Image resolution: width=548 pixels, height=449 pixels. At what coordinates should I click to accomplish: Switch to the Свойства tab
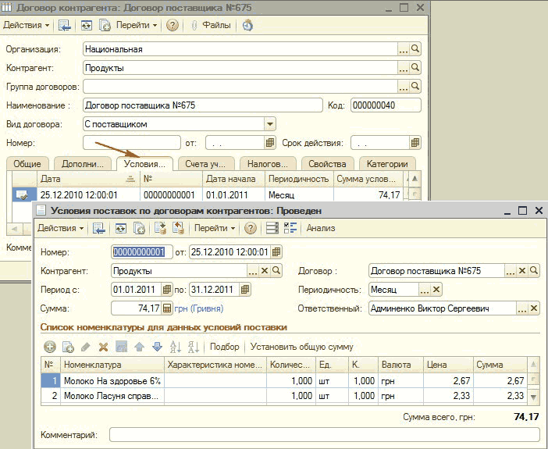pos(327,164)
